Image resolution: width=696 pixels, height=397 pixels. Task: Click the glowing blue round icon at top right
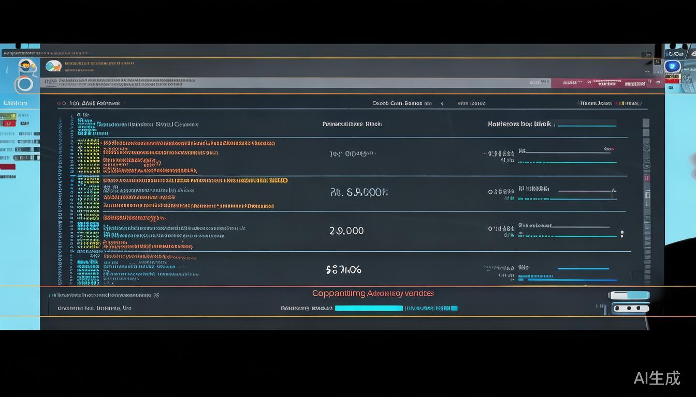pos(672,66)
